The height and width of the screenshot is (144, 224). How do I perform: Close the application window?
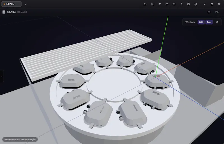[x=219, y=4]
